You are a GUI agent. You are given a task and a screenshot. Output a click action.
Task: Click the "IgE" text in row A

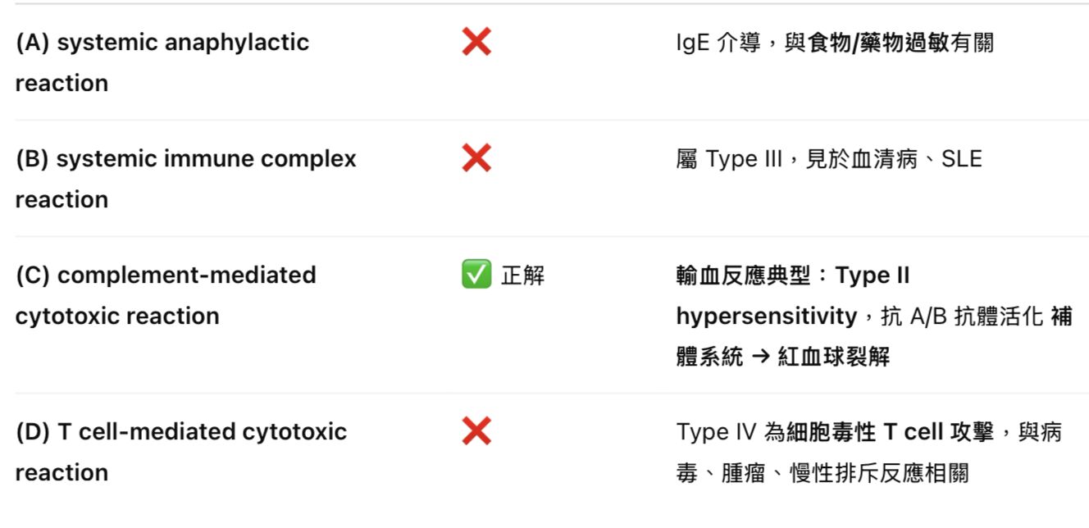pyautogui.click(x=692, y=43)
